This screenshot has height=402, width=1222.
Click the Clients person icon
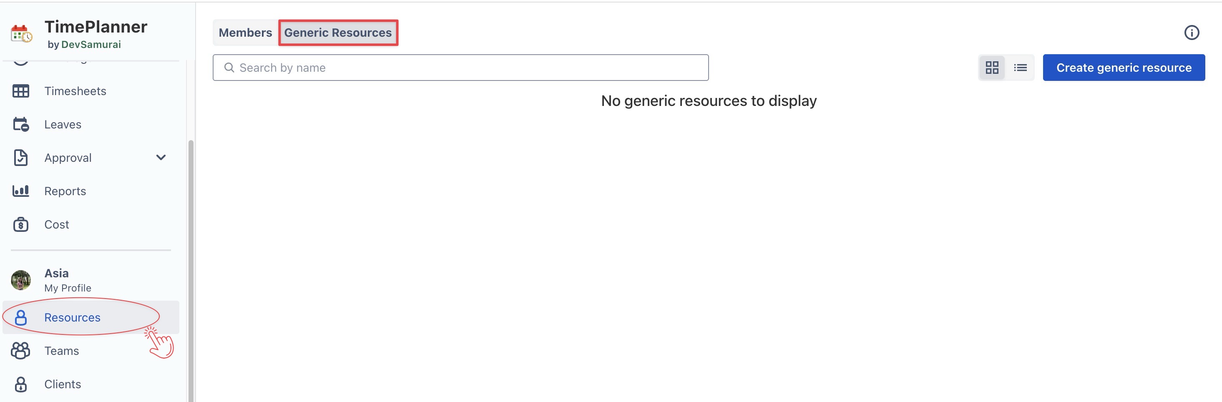pyautogui.click(x=20, y=384)
